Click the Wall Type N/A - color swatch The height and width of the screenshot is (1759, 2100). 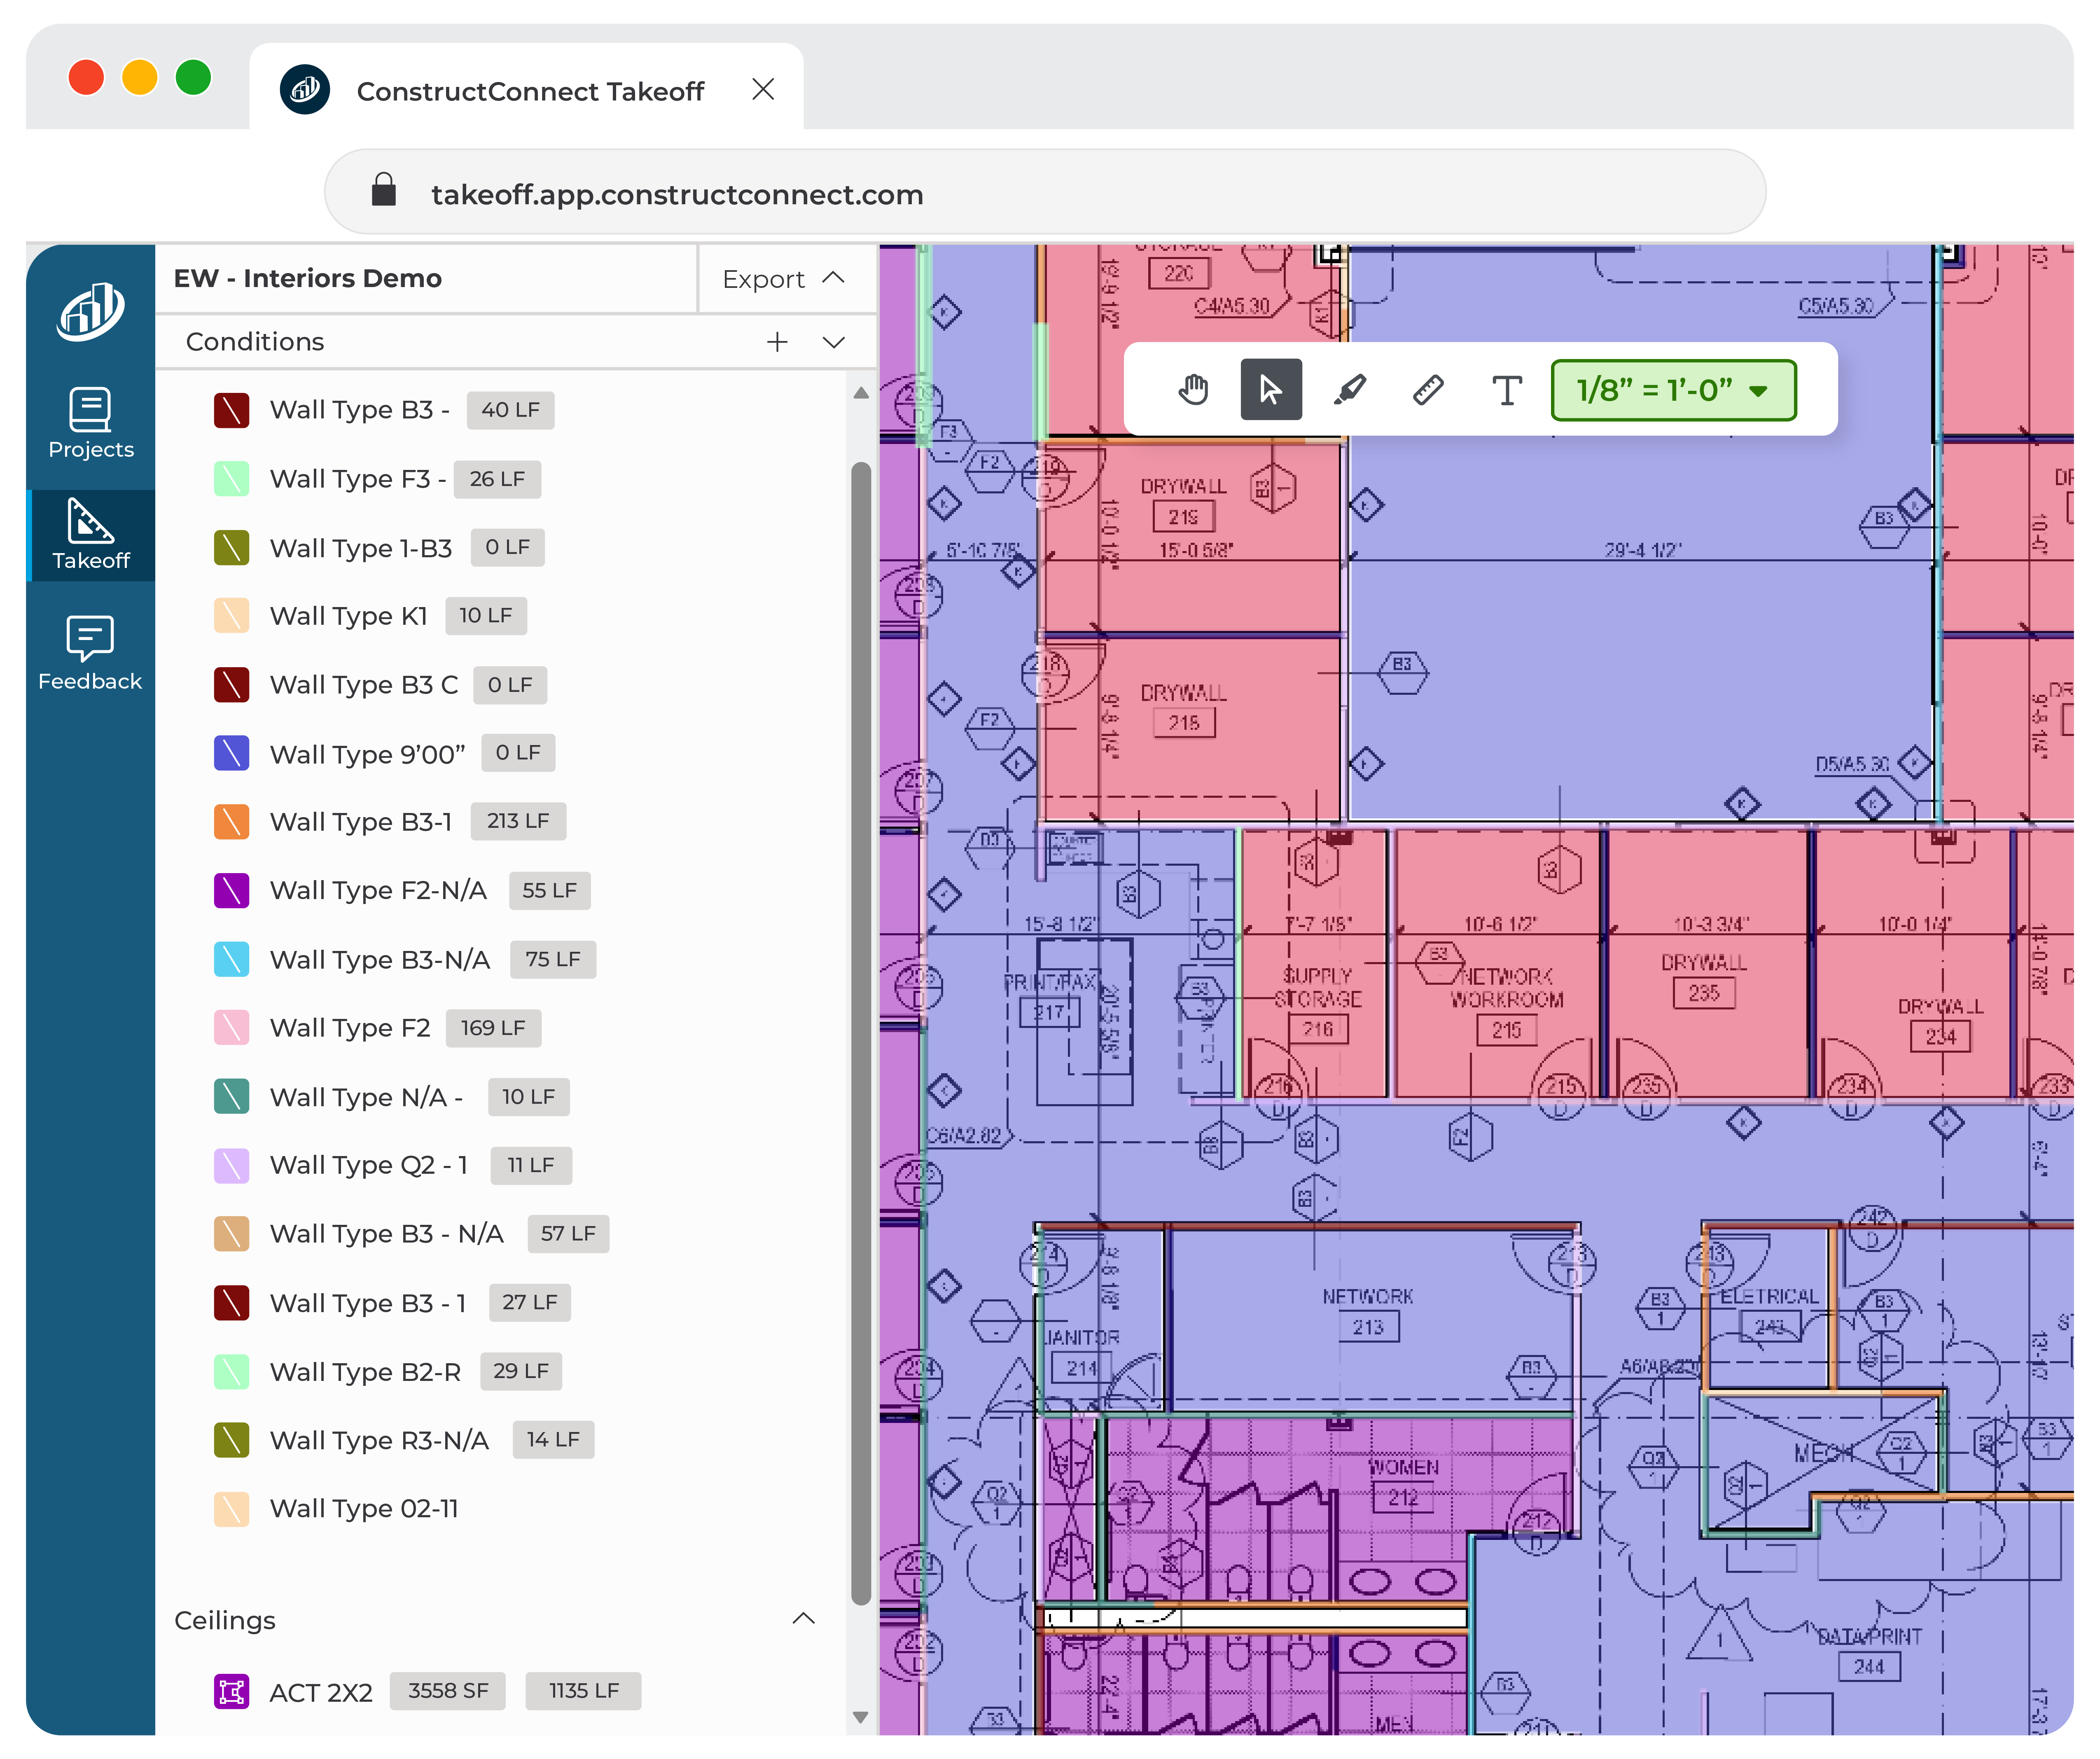tap(231, 1097)
